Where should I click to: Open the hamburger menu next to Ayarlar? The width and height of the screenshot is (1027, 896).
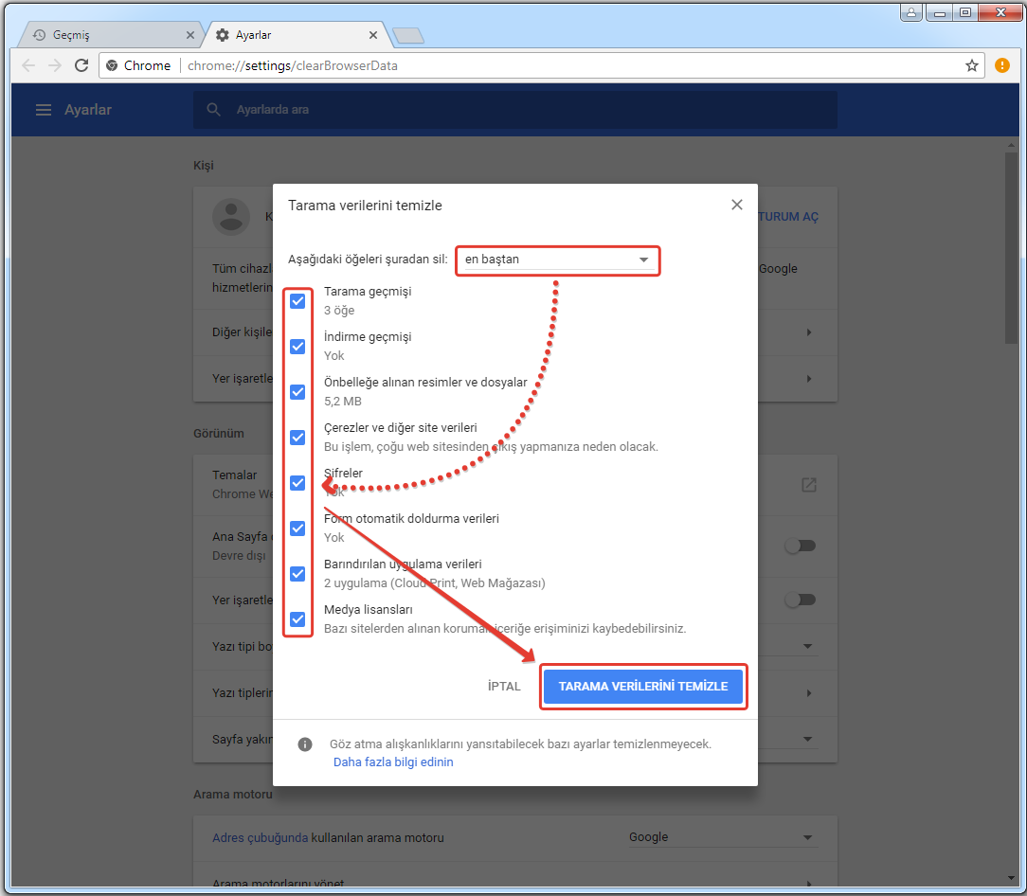point(43,110)
